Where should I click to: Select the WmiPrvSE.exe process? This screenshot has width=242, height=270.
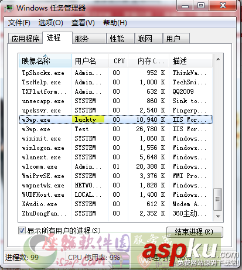pos(115,176)
